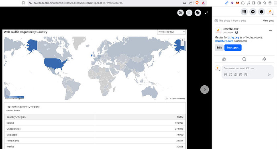
Task: Enter fullscreen photo view
Action: click(x=206, y=13)
